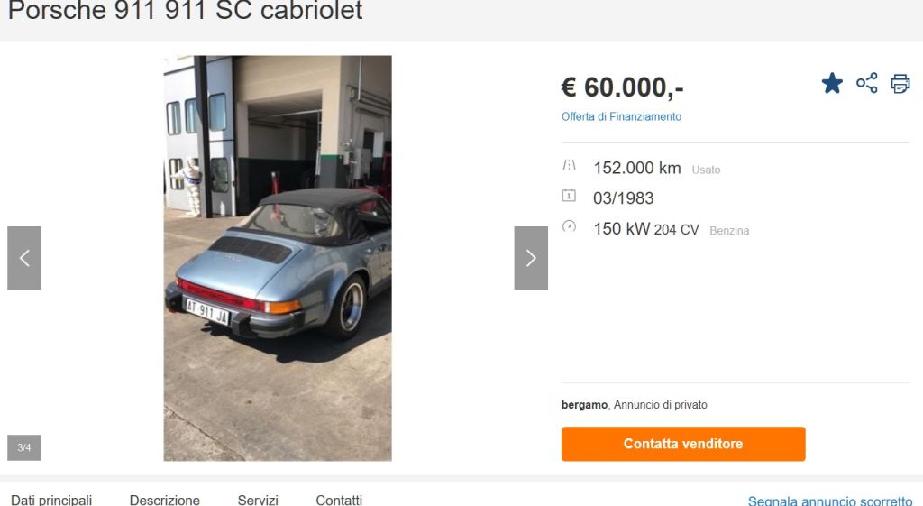Click the Porsche 911 SC cabriolet title
Image resolution: width=923 pixels, height=506 pixels.
click(185, 11)
